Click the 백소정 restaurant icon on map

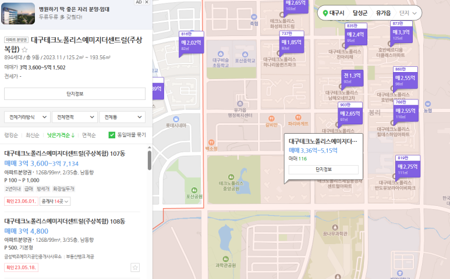(x=211, y=142)
